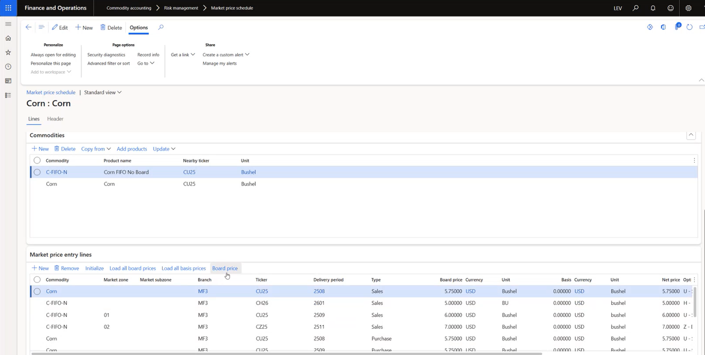Switch to the Header tab
The image size is (705, 355).
55,119
